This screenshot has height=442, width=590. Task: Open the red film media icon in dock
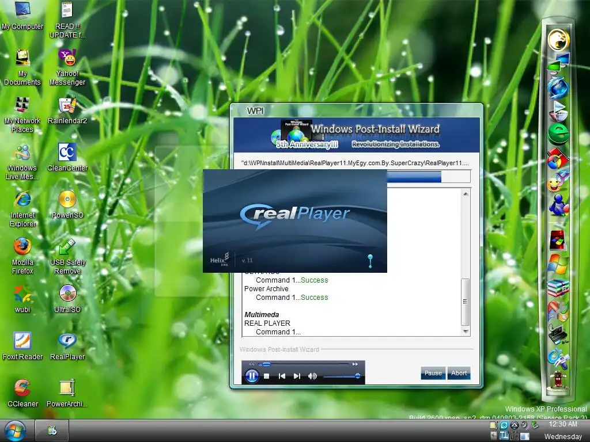(x=558, y=158)
